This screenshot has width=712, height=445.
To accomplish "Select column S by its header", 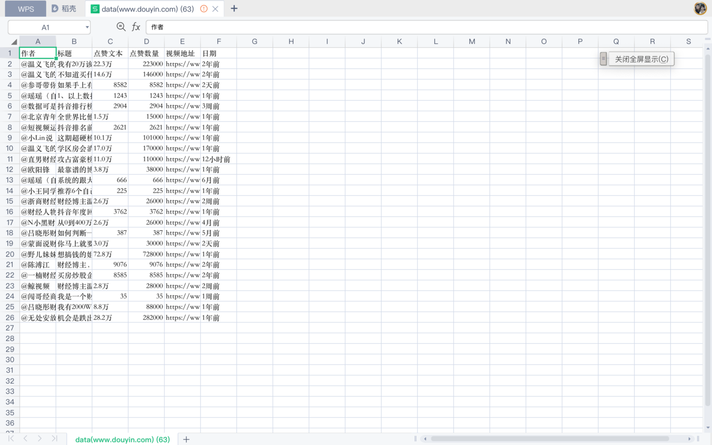I will tap(689, 42).
